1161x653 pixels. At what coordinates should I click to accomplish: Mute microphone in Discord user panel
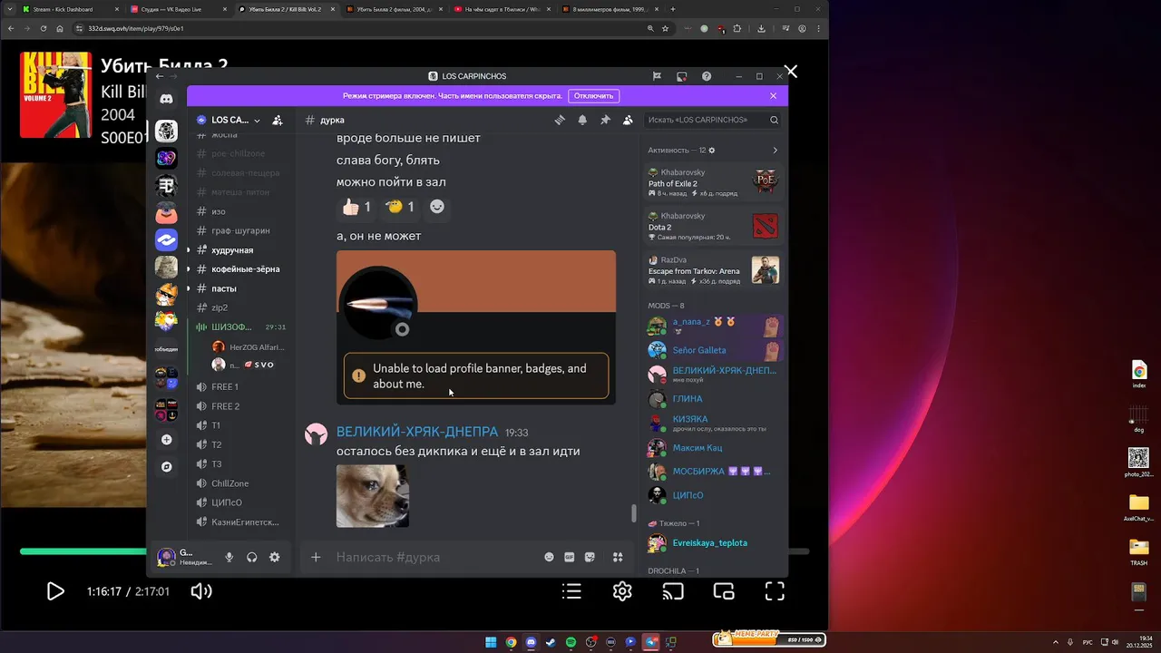pyautogui.click(x=229, y=557)
